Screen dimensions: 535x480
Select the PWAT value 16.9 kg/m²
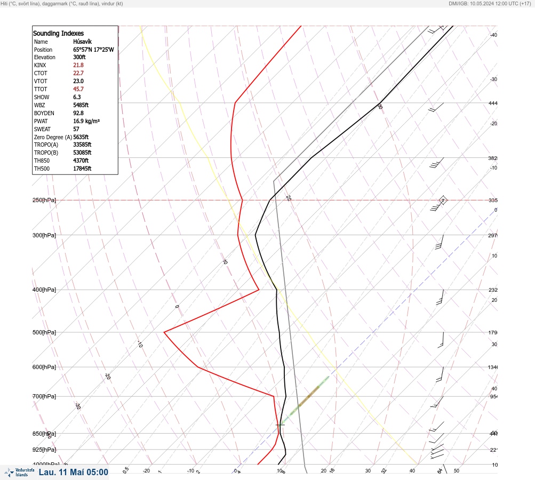[86, 121]
